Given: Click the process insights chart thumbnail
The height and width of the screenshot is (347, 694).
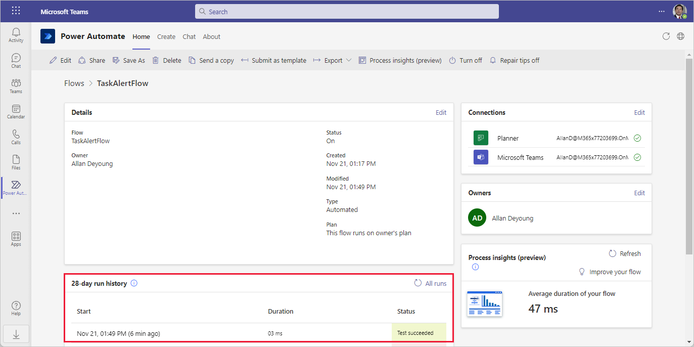Looking at the screenshot, I should 485,303.
